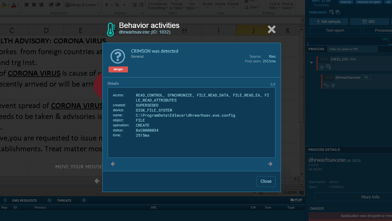
Task: Click the rat tag
Action: (388, 2)
